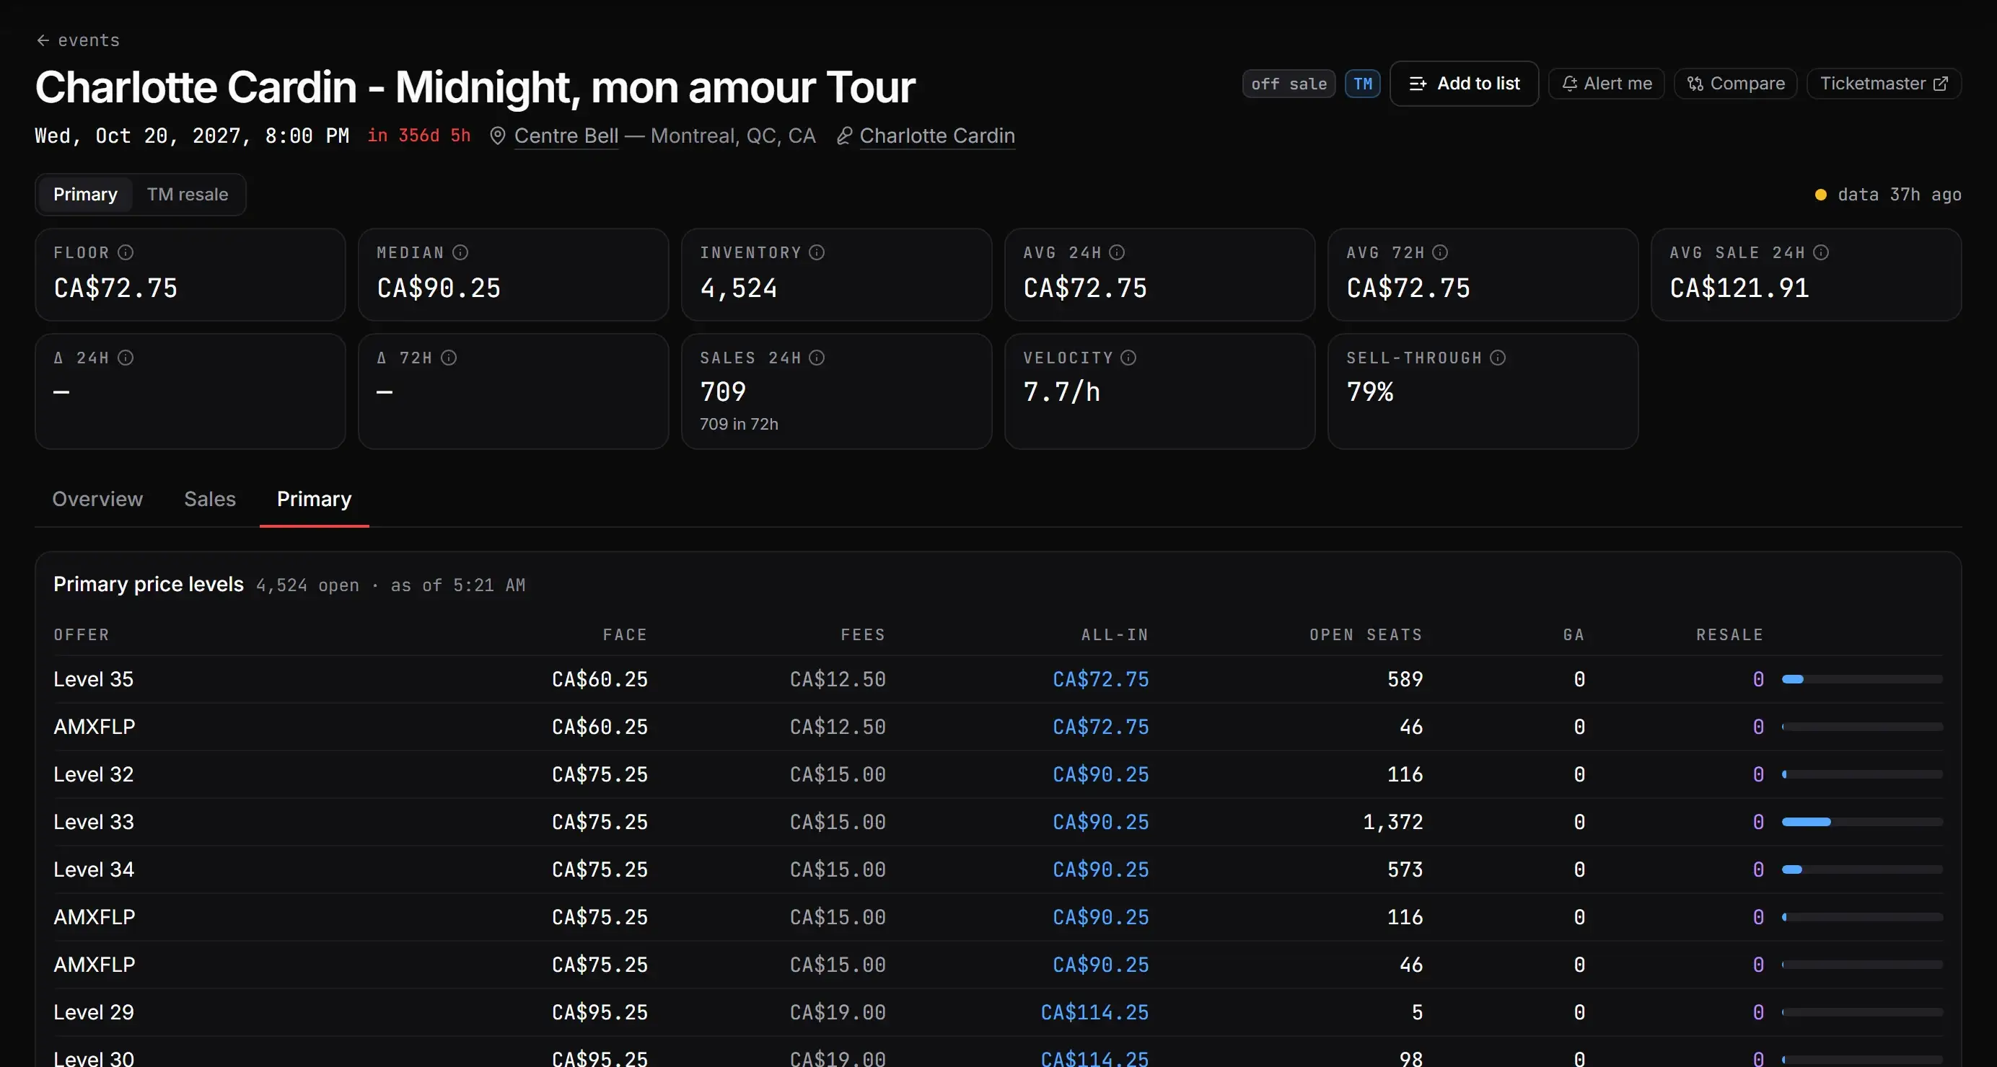This screenshot has width=1997, height=1067.
Task: Click the FACE column header
Action: (625, 635)
